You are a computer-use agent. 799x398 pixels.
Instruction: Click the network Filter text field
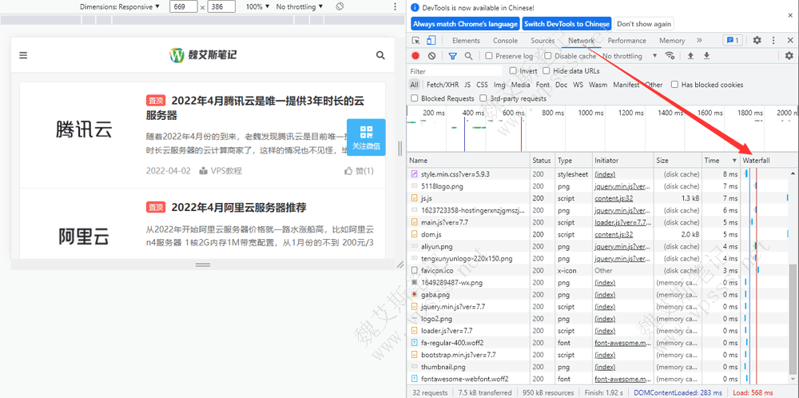tap(456, 71)
